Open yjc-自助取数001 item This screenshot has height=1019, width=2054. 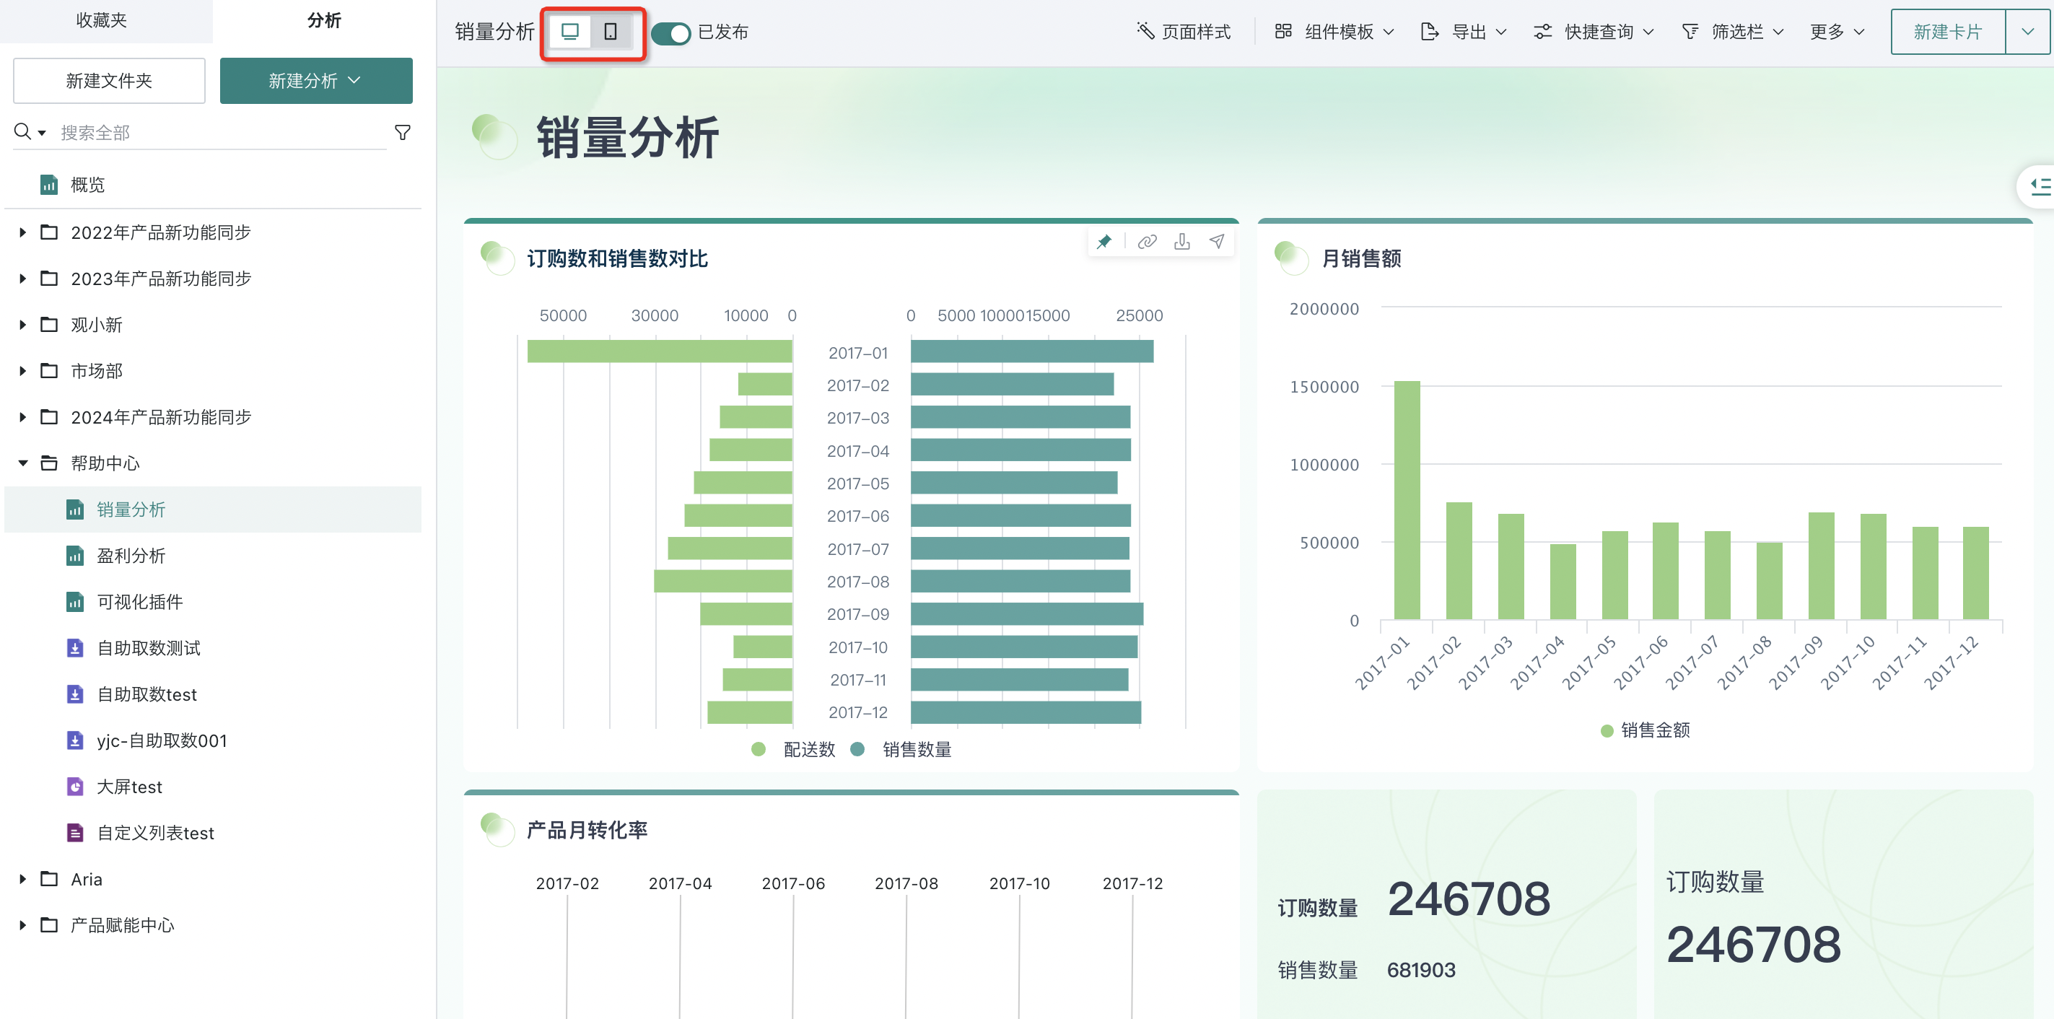pos(213,740)
